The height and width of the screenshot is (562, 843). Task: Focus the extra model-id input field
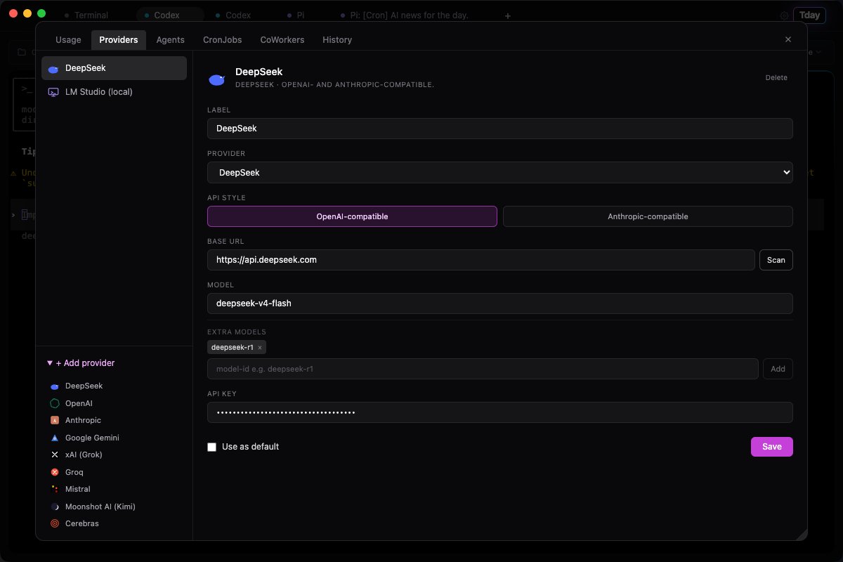pyautogui.click(x=483, y=369)
